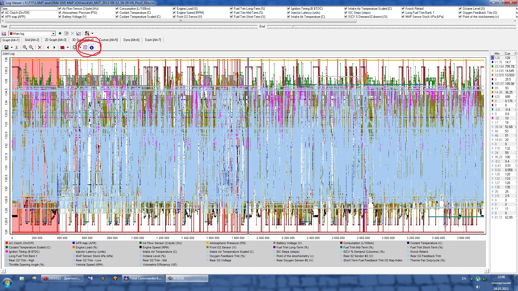Open the red graph style dropdown arrow
The image size is (518, 291).
coord(68,47)
